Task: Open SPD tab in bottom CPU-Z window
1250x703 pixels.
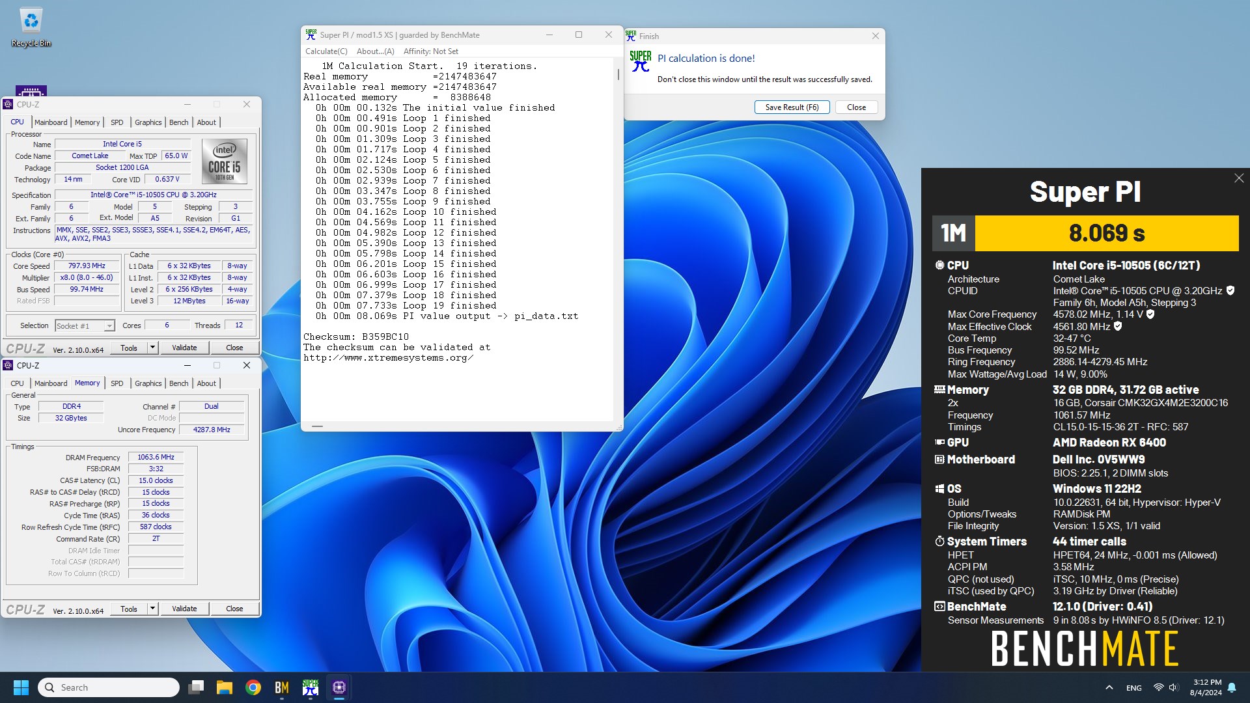Action: pos(117,383)
